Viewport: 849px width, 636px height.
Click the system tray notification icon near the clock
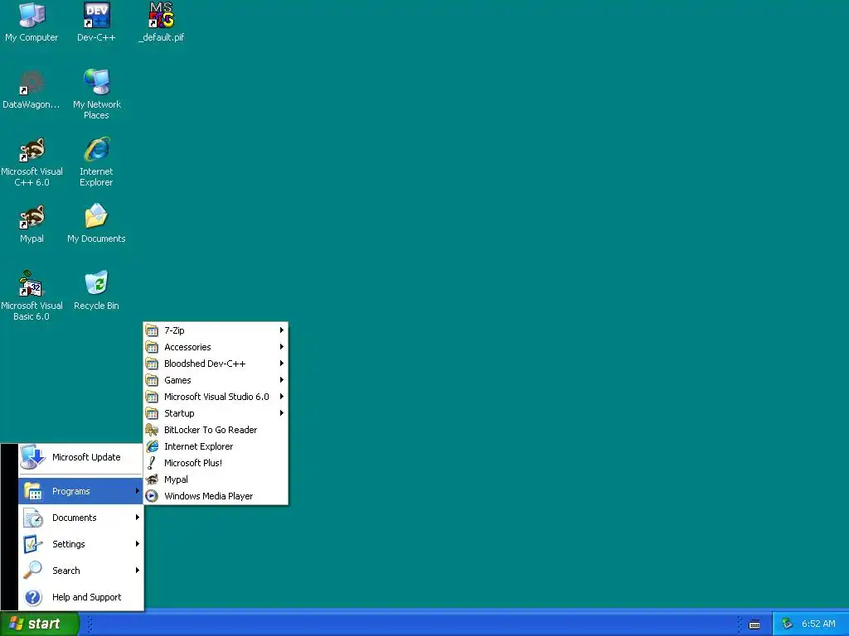pyautogui.click(x=788, y=624)
